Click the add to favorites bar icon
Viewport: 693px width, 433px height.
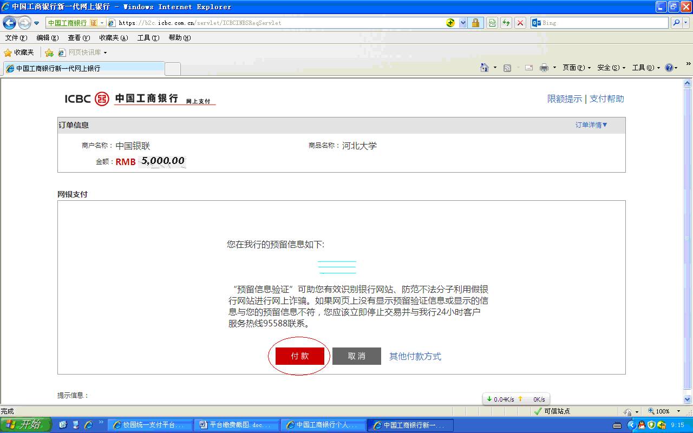point(49,53)
